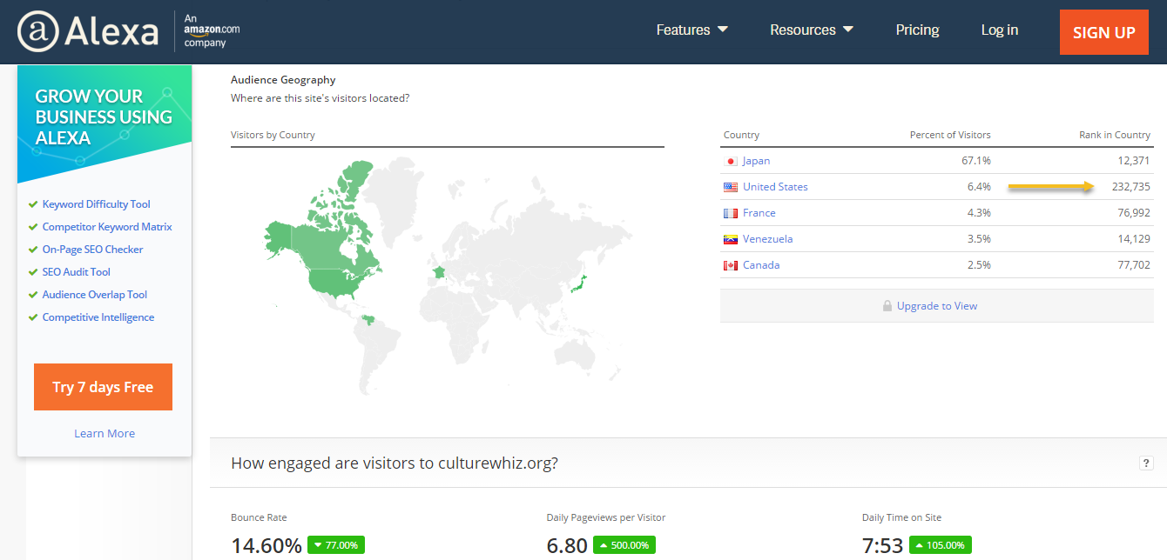The width and height of the screenshot is (1167, 560).
Task: Expand the Features dropdown arrow
Action: (723, 30)
